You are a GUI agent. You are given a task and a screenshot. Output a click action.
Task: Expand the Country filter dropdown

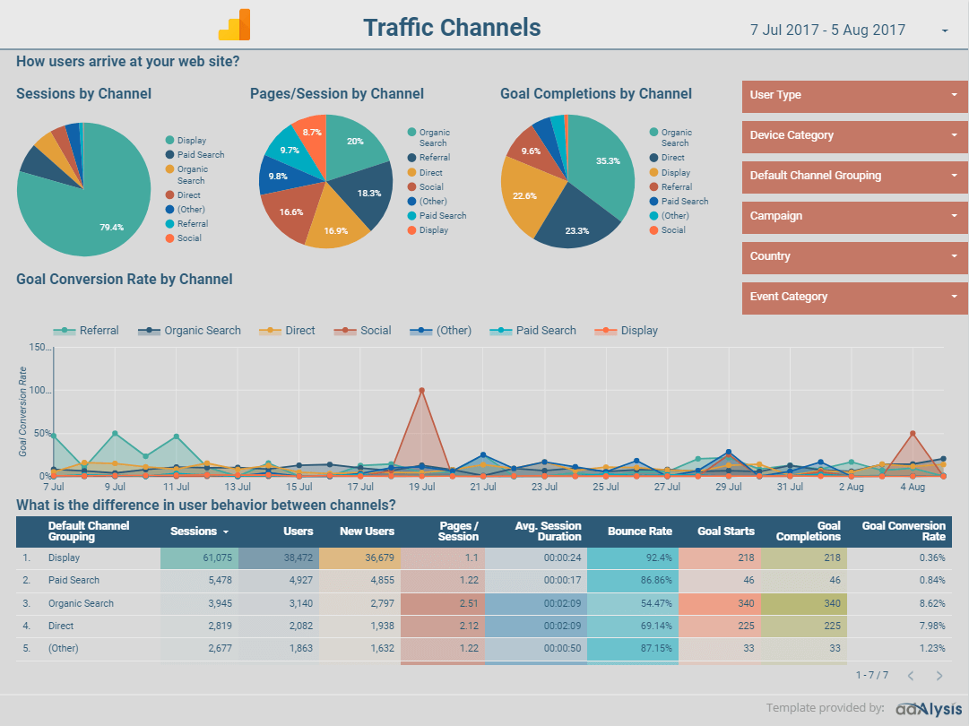click(854, 256)
